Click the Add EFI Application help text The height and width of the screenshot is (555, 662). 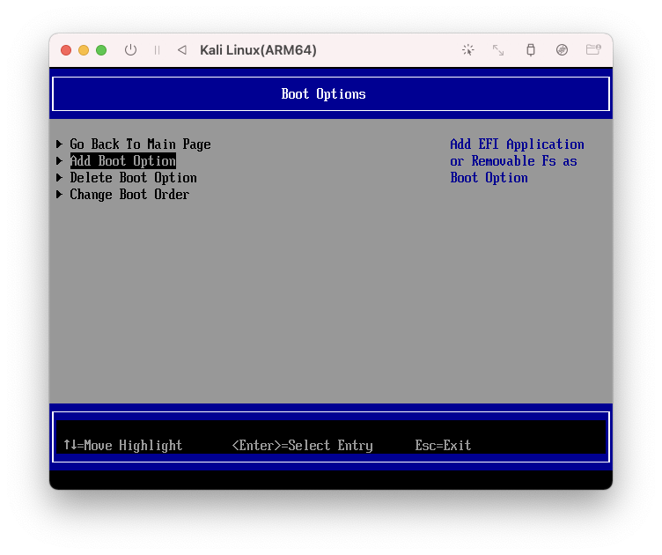pyautogui.click(x=517, y=161)
